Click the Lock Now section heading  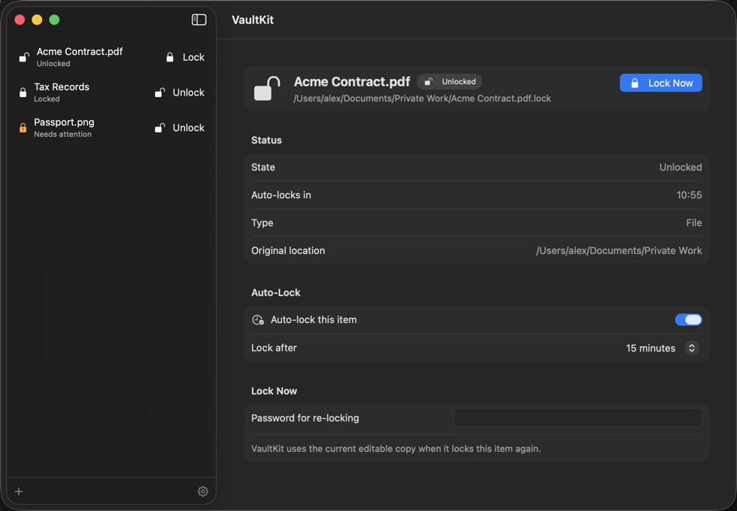(274, 392)
